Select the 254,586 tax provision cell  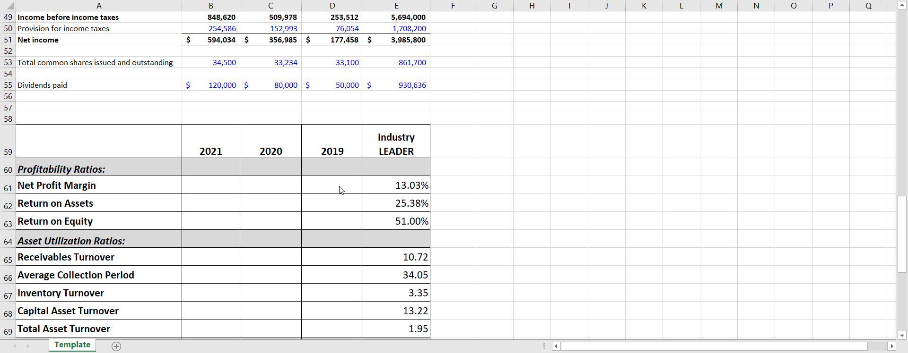pos(211,28)
